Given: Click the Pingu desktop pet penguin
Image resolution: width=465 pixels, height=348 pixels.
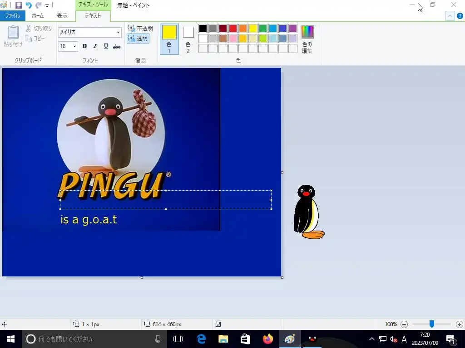Looking at the screenshot, I should 309,212.
